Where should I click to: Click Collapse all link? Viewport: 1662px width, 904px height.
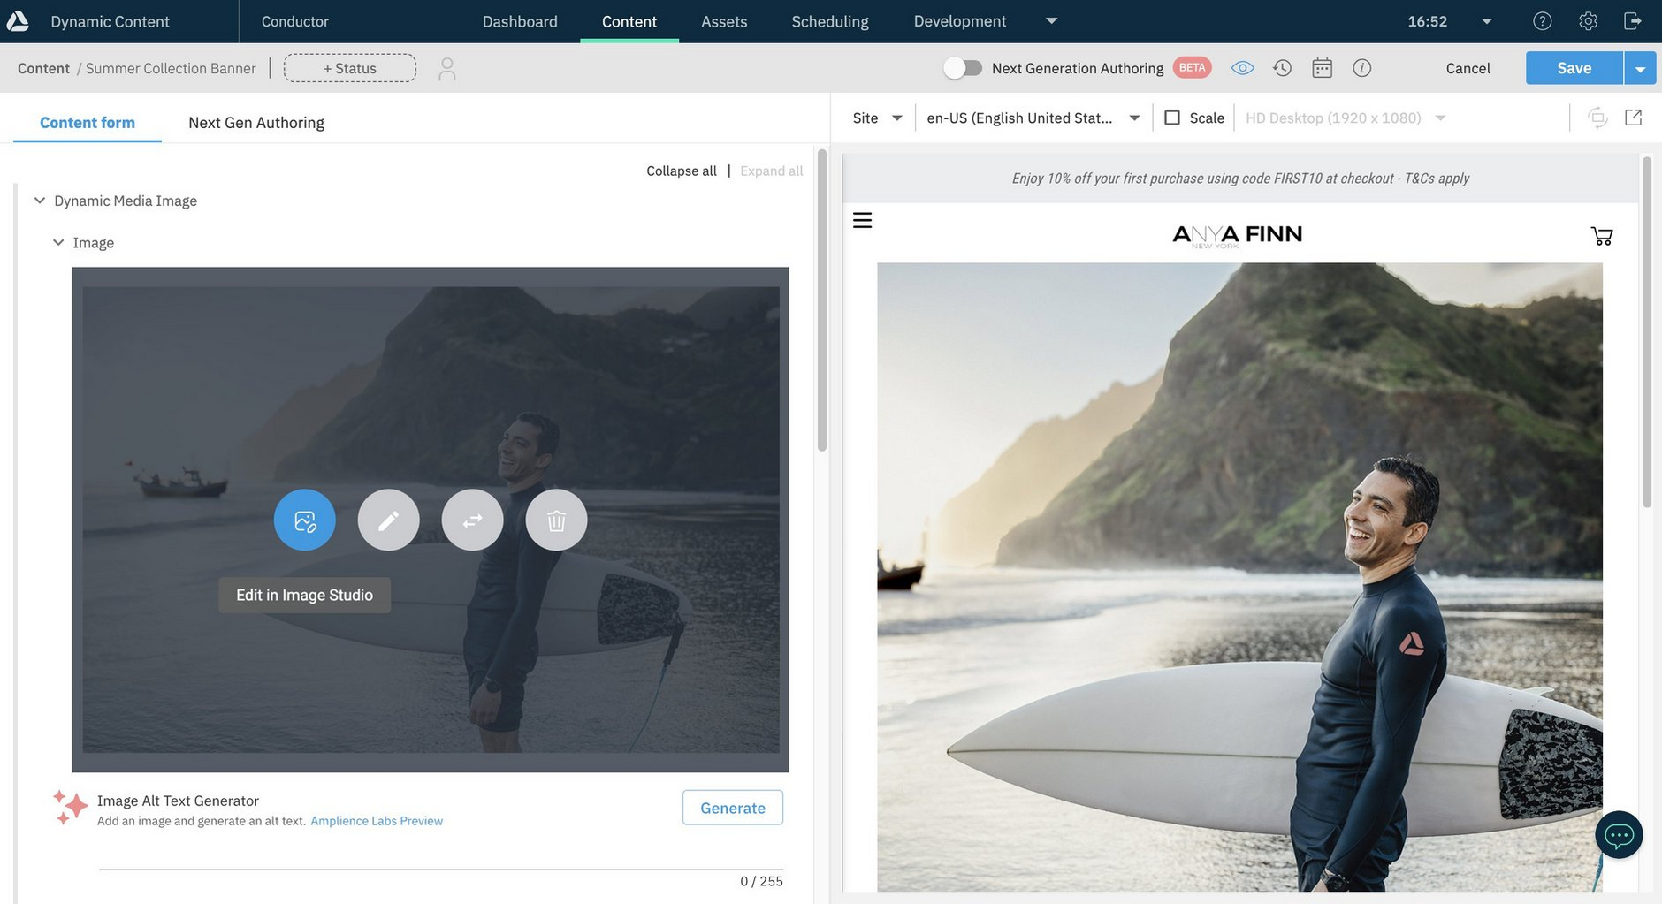[x=682, y=171]
